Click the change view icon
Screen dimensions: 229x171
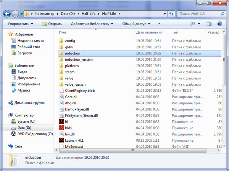pyautogui.click(x=192, y=24)
